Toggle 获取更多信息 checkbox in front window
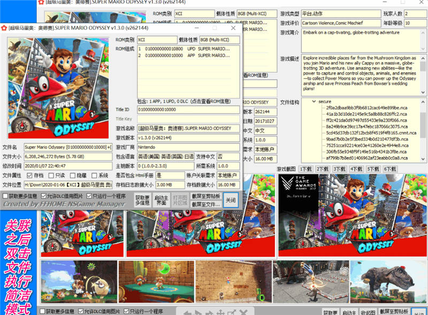Screen dimensions: 428x315 (5, 196)
